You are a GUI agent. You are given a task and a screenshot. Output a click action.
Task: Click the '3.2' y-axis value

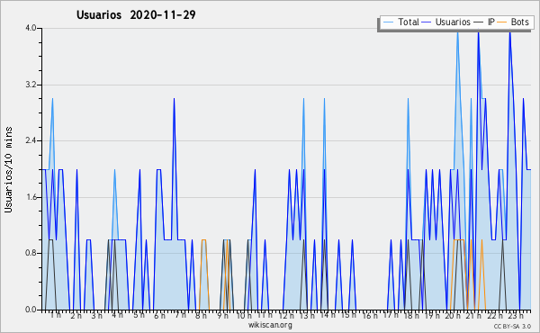click(31, 85)
